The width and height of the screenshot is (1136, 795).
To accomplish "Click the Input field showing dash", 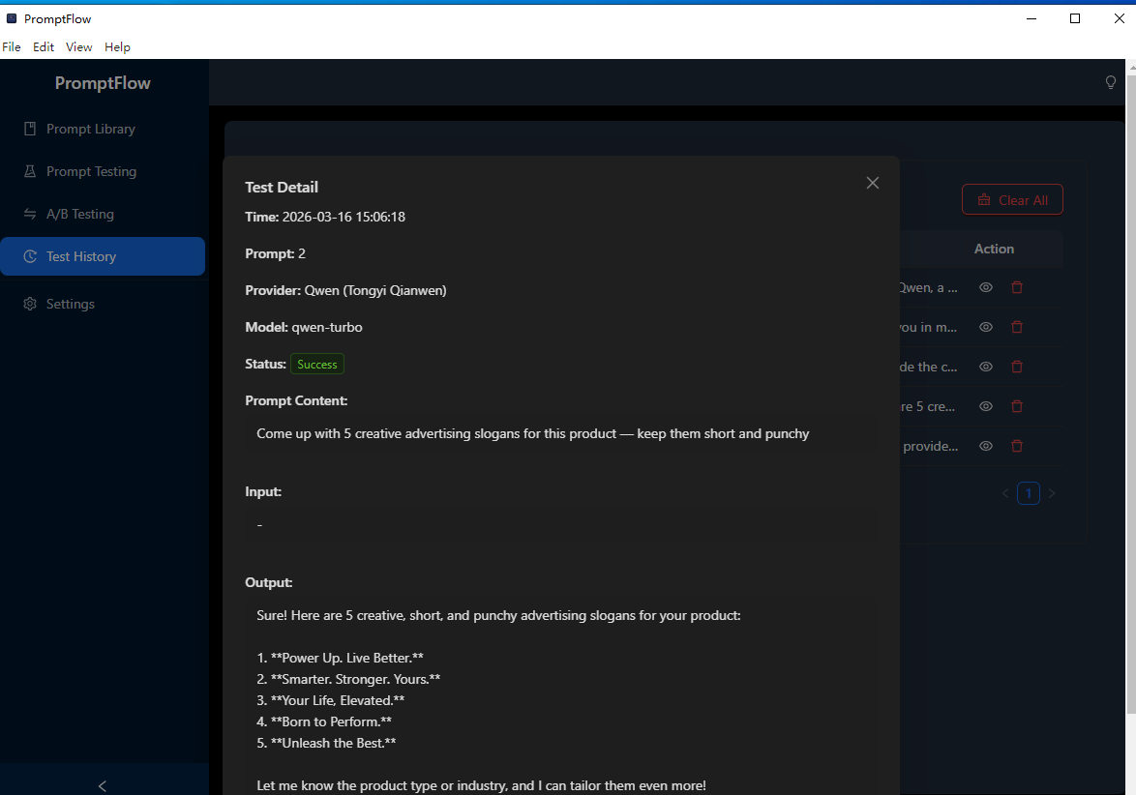I will click(559, 525).
